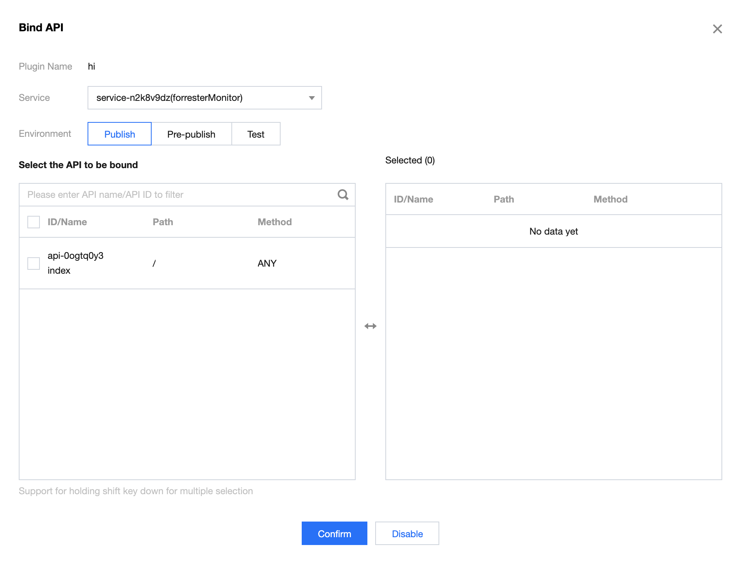
Task: Click the transfer arrows icon between lists
Action: coord(370,326)
